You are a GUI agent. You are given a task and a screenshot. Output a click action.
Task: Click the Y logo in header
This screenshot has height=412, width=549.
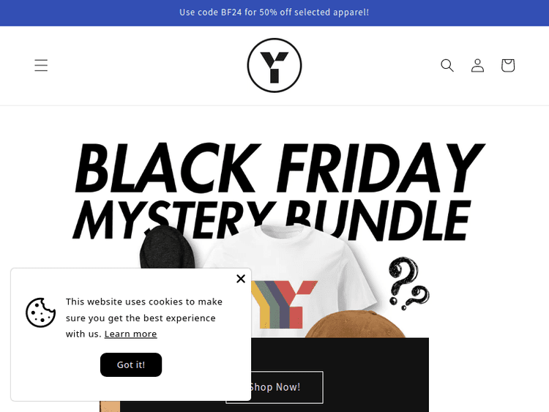click(274, 65)
